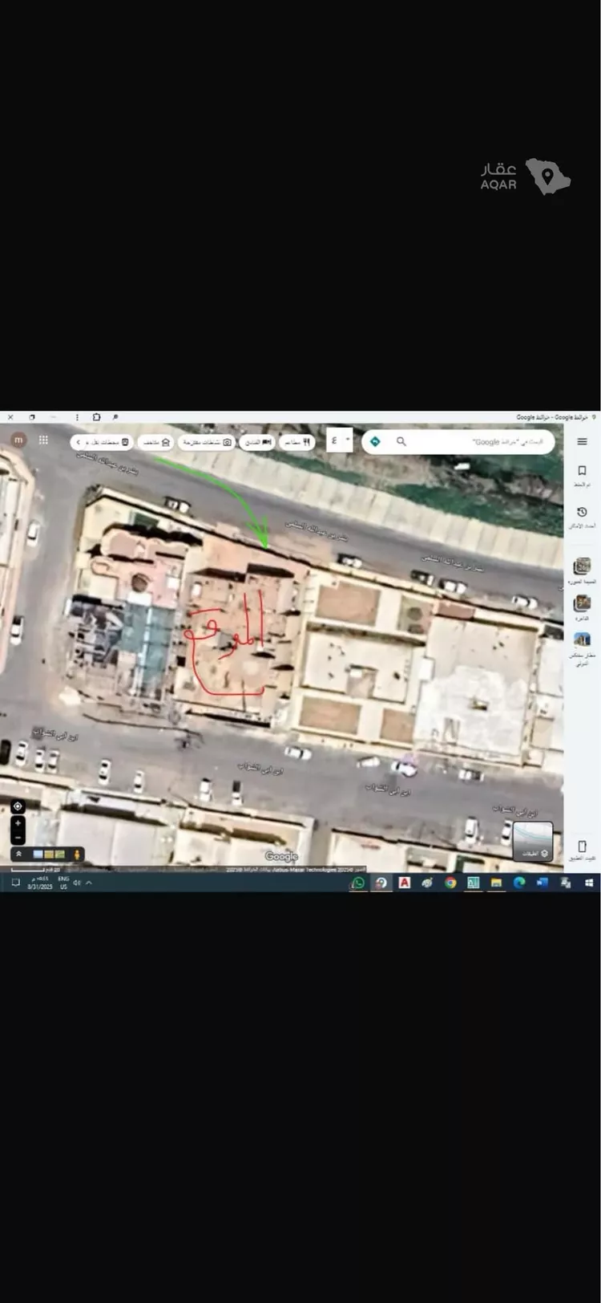Open the dropdown arrow next to ٤

tap(348, 439)
